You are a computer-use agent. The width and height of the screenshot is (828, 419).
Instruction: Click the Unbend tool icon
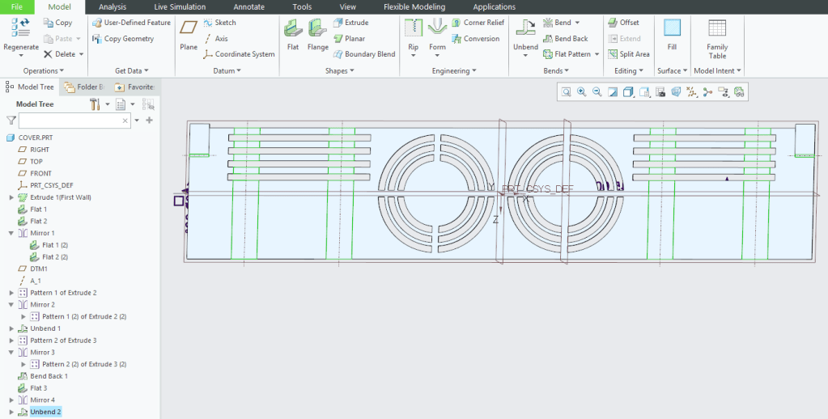[x=525, y=30]
